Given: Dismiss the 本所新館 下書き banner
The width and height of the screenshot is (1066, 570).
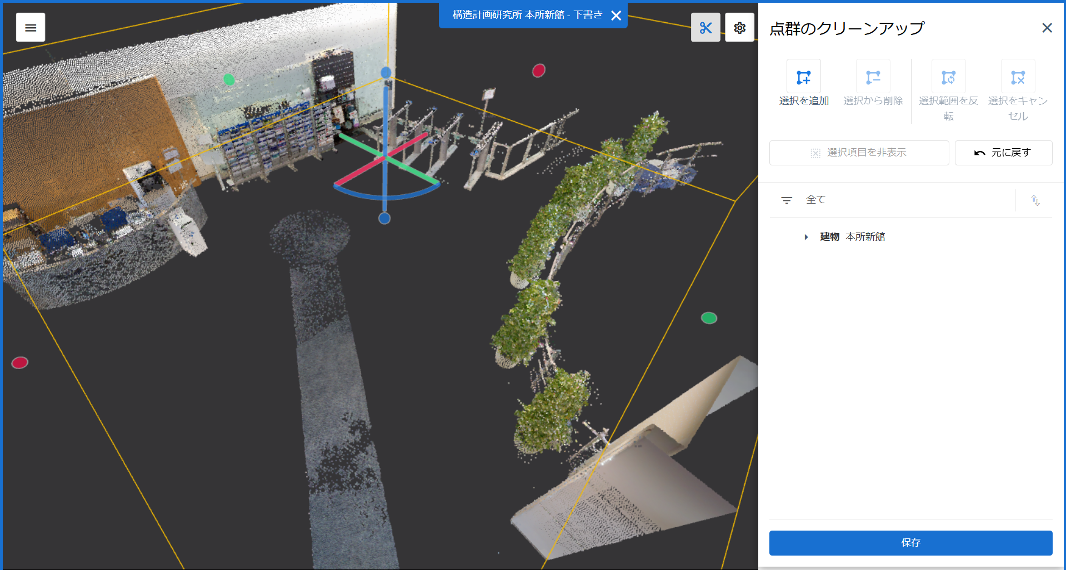Looking at the screenshot, I should click(616, 16).
